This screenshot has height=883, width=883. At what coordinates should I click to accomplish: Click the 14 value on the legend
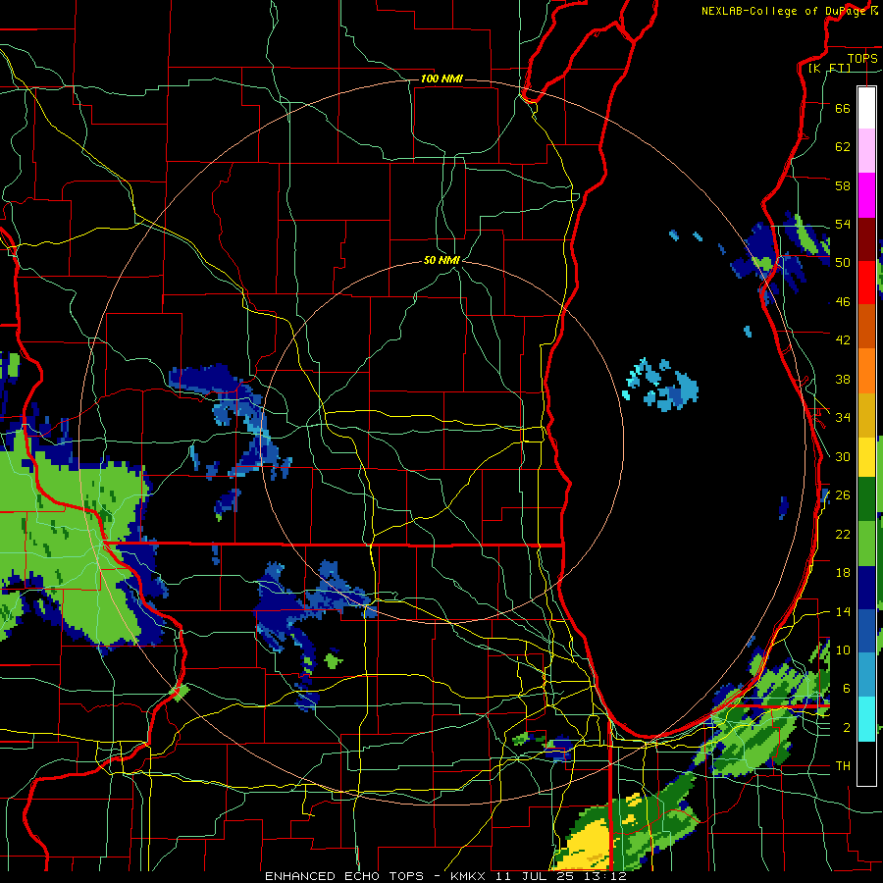[x=843, y=611]
